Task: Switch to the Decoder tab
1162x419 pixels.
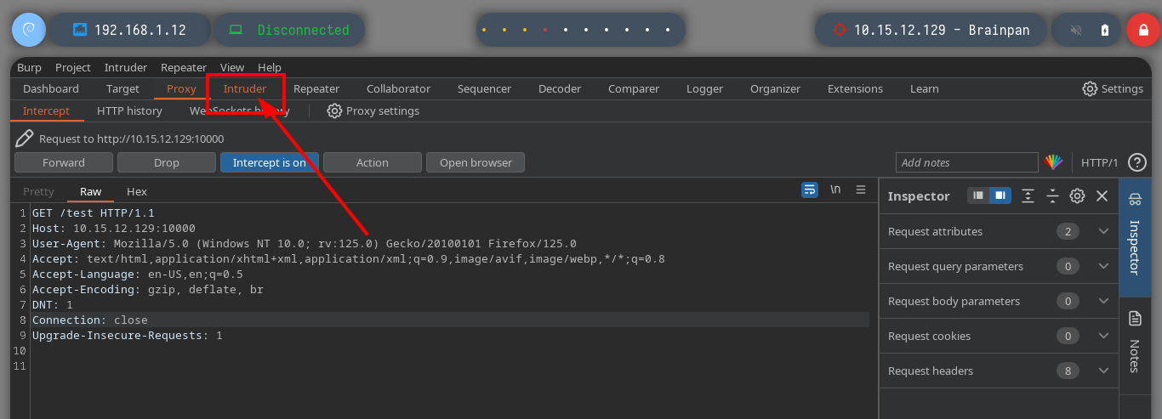Action: [x=560, y=88]
